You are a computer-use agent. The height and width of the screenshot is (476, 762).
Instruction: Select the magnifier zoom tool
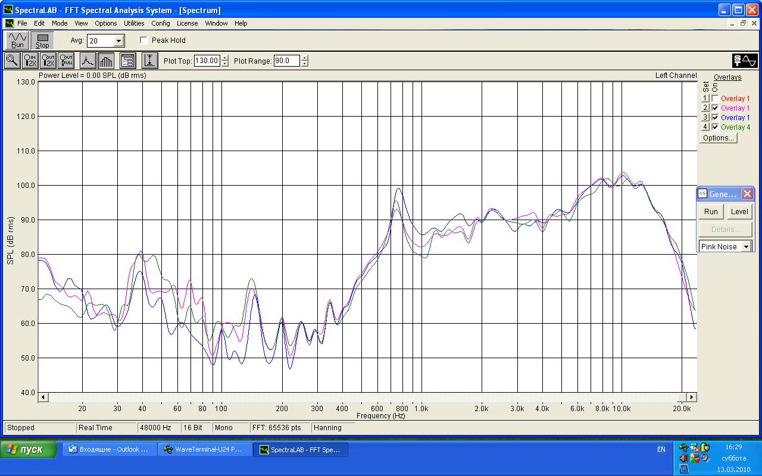pos(12,61)
